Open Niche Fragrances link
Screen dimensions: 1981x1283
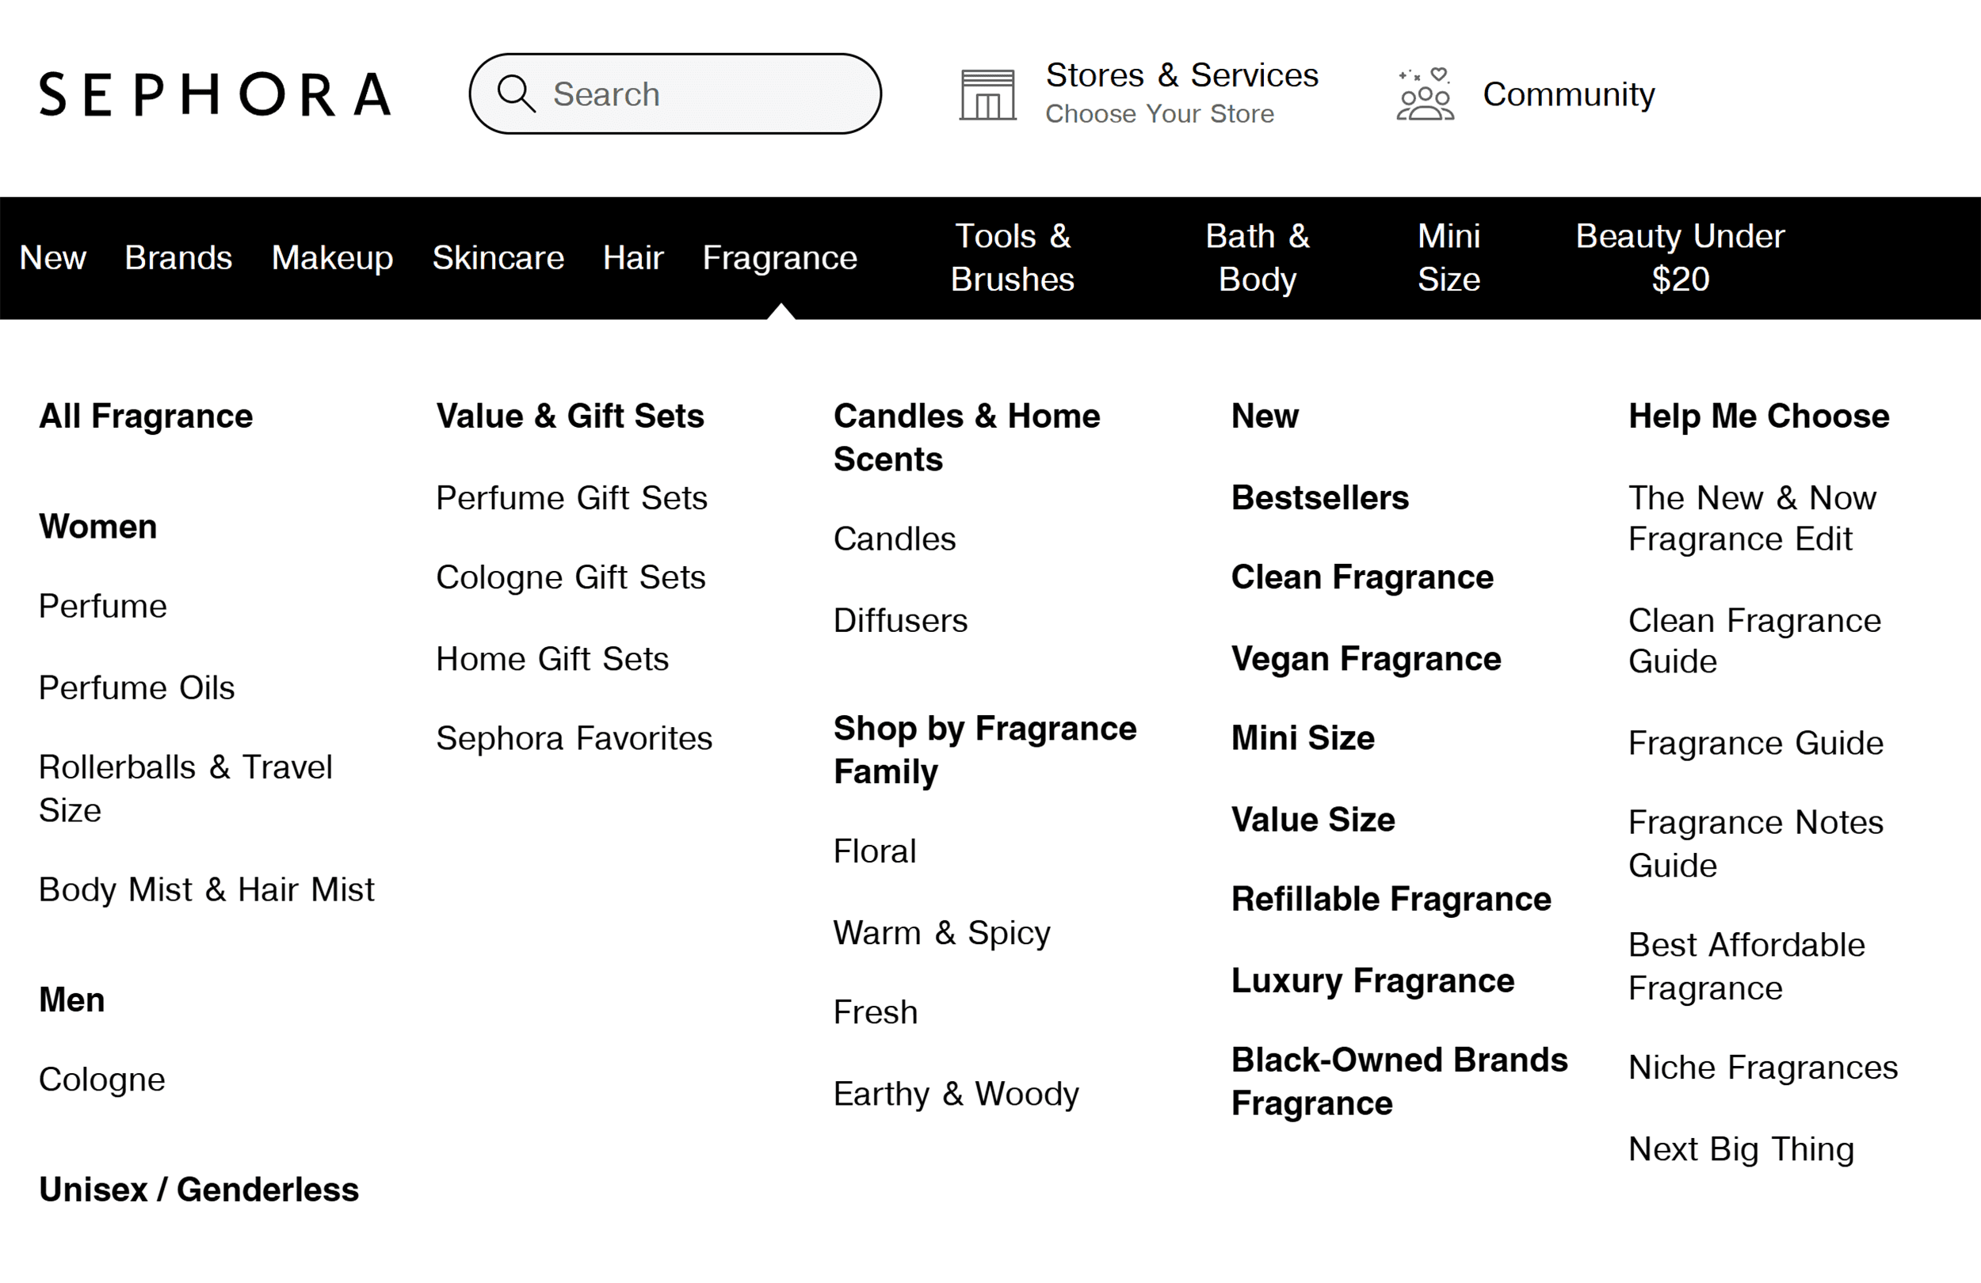(1763, 1068)
